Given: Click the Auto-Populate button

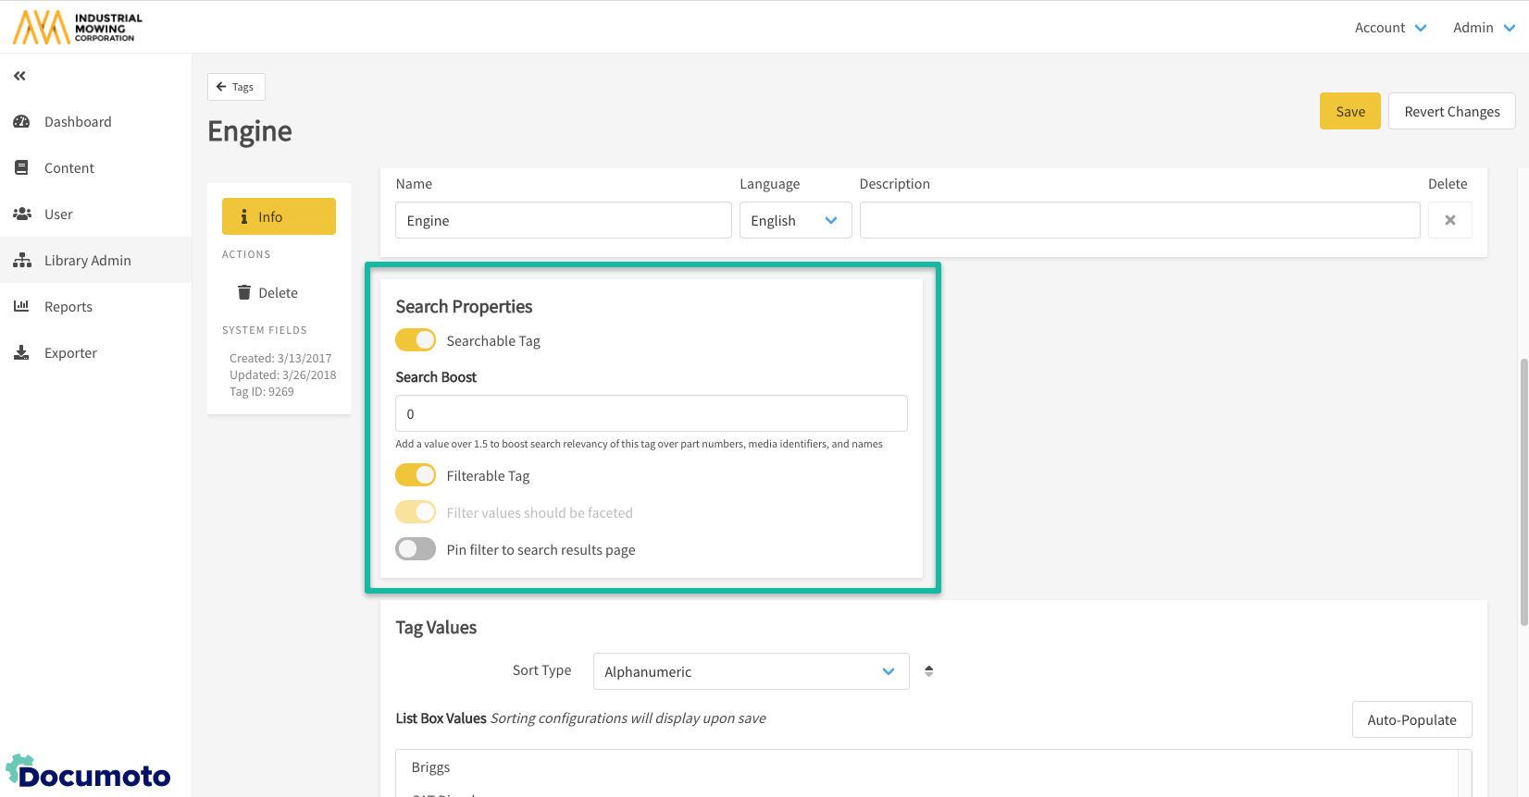Looking at the screenshot, I should point(1411,719).
